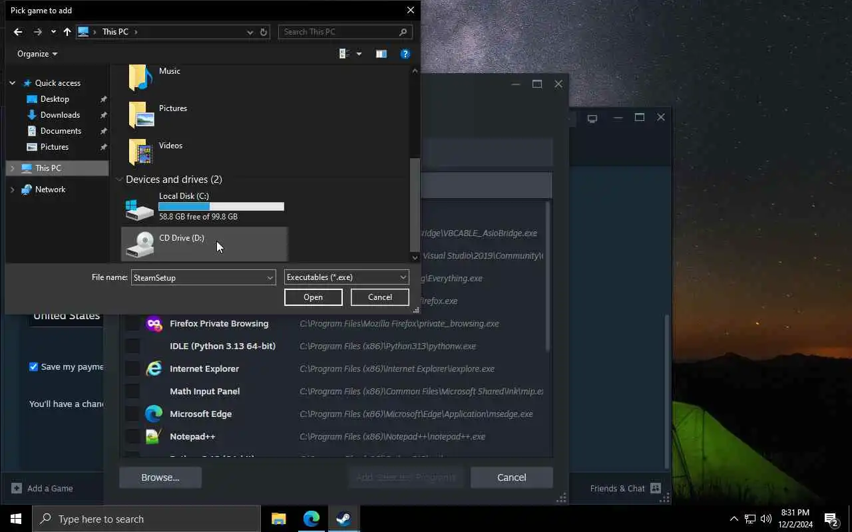This screenshot has height=532, width=852.
Task: Select Pictures in Quick access sidebar
Action: [55, 147]
